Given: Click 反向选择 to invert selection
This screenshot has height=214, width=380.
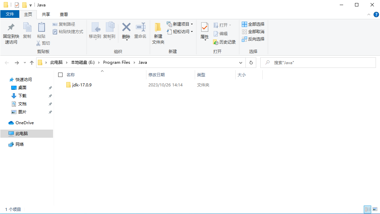Looking at the screenshot, I should (x=253, y=39).
